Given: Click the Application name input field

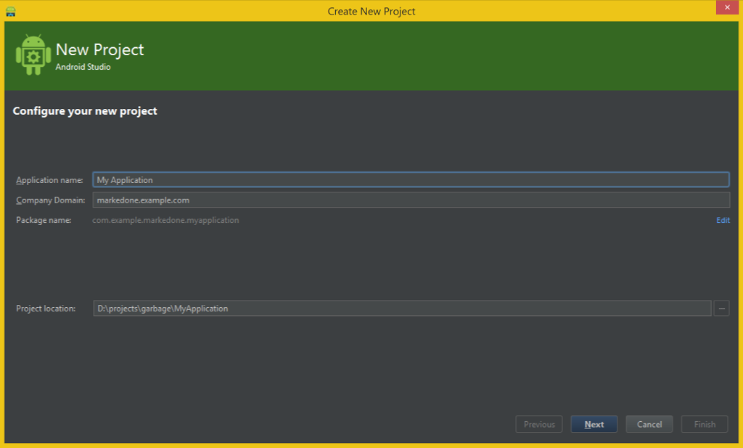Looking at the screenshot, I should click(411, 179).
